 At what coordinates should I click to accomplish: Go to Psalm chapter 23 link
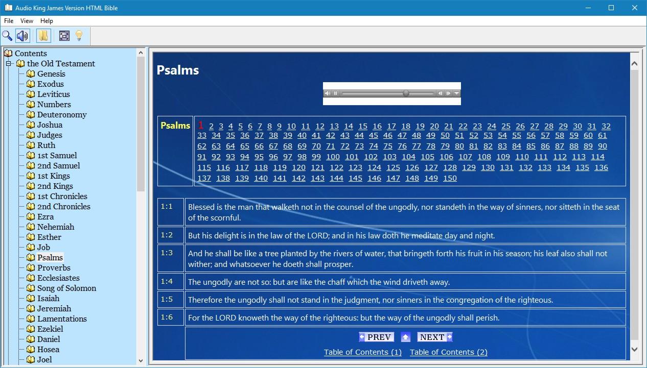click(477, 127)
